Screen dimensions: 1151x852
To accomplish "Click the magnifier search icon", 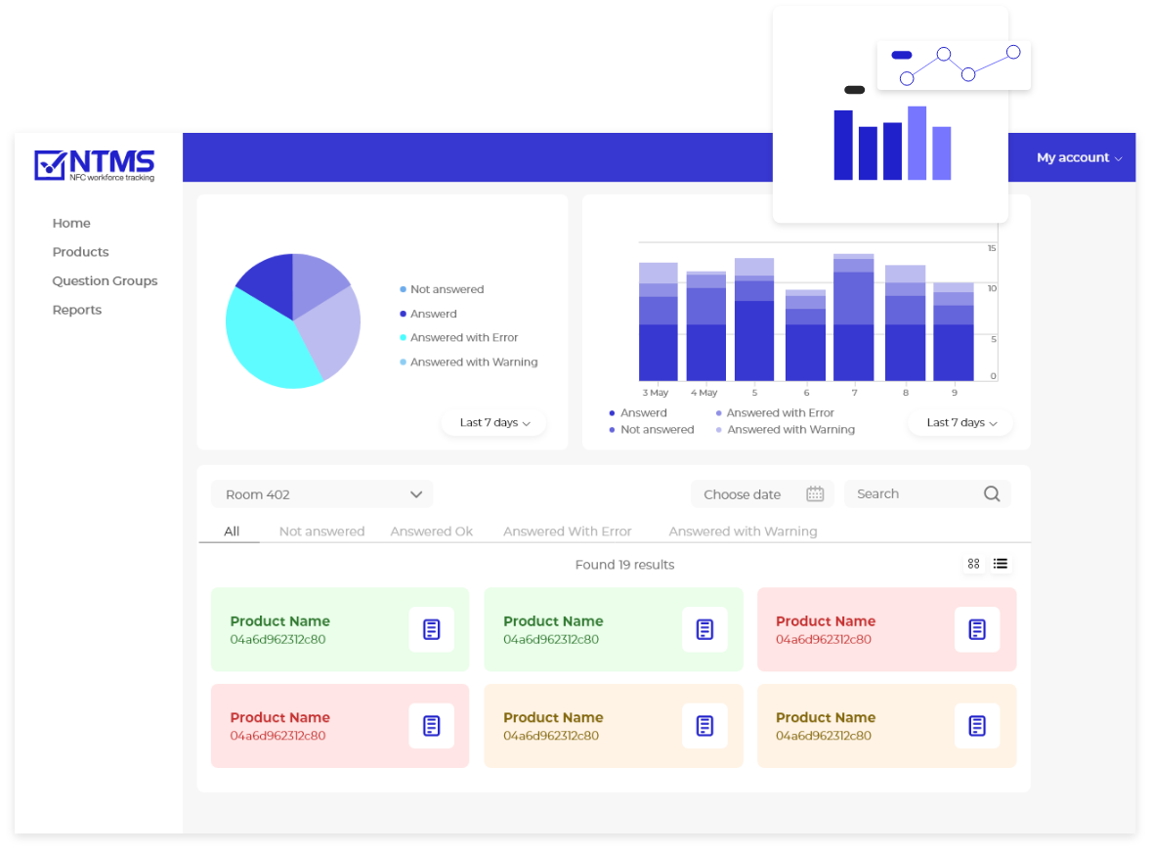I will click(x=992, y=493).
